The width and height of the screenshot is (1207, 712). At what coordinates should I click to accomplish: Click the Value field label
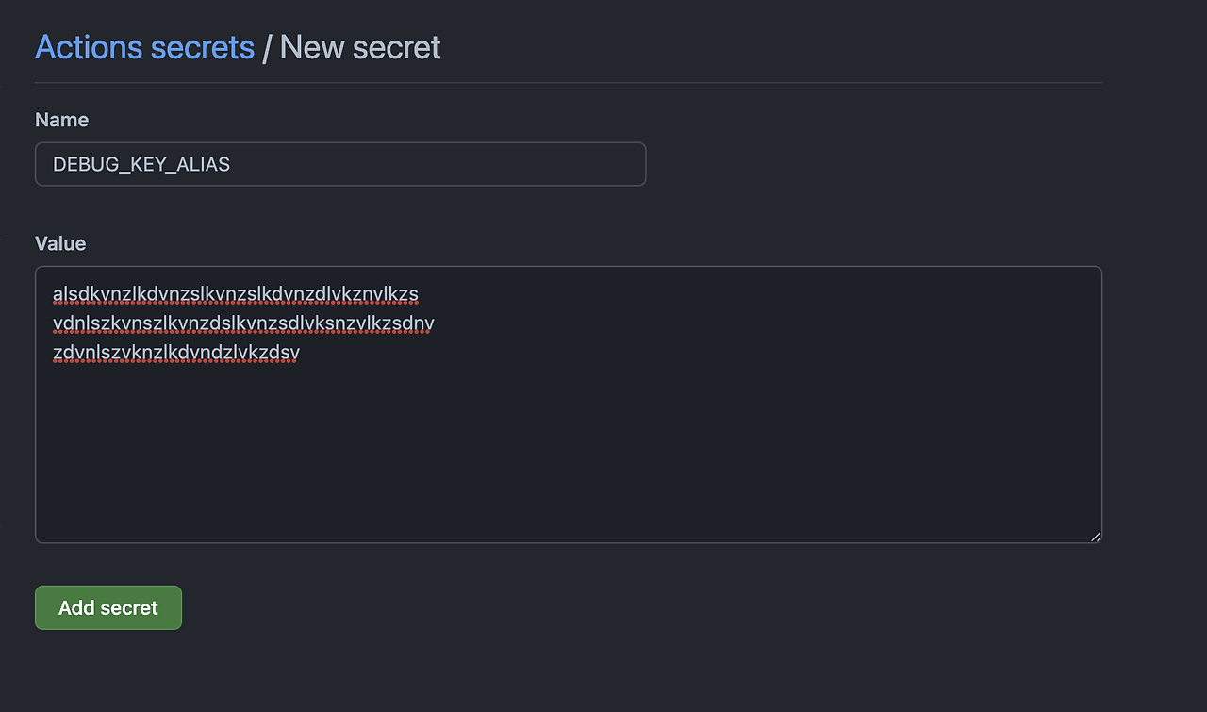click(59, 243)
